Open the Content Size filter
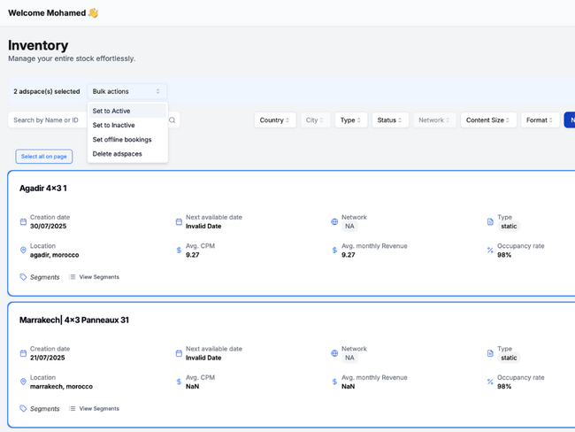This screenshot has width=575, height=432. tap(487, 120)
